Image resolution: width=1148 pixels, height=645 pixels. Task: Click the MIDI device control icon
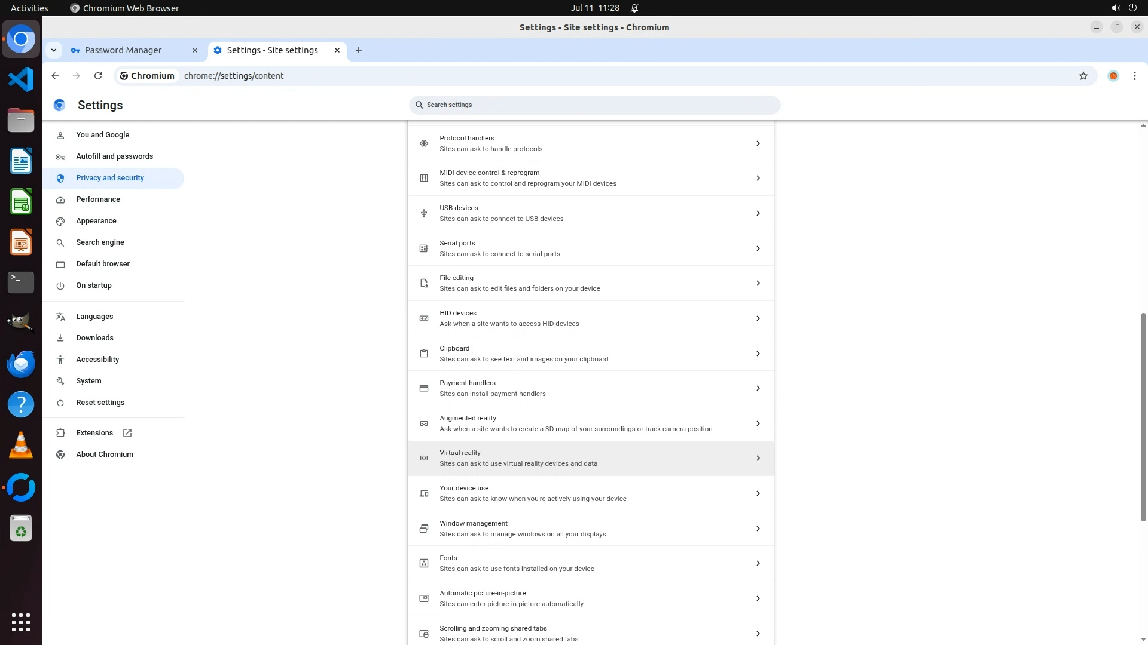pos(424,178)
